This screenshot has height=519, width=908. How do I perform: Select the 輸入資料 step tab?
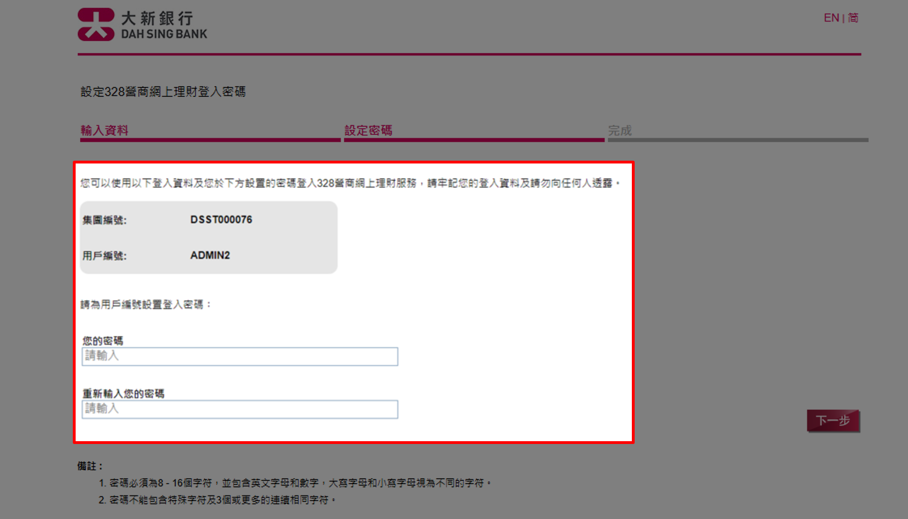pyautogui.click(x=105, y=130)
